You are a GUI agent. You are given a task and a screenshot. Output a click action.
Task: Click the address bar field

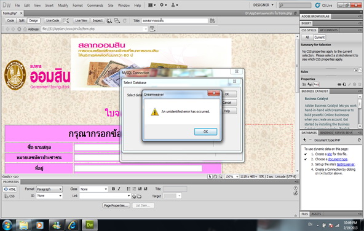[x=94, y=29]
